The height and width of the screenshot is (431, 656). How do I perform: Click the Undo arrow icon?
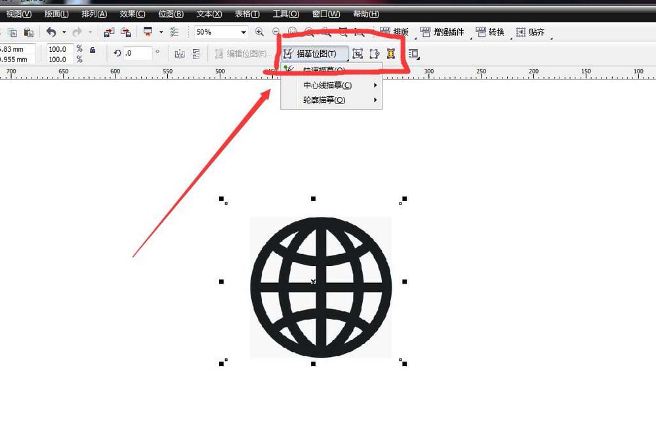point(51,32)
